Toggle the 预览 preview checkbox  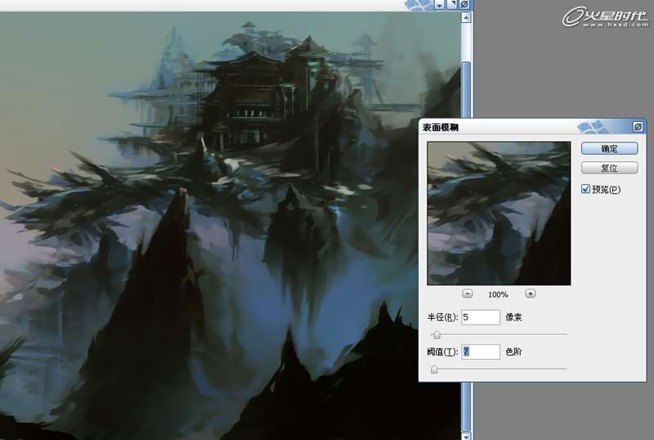pos(585,189)
